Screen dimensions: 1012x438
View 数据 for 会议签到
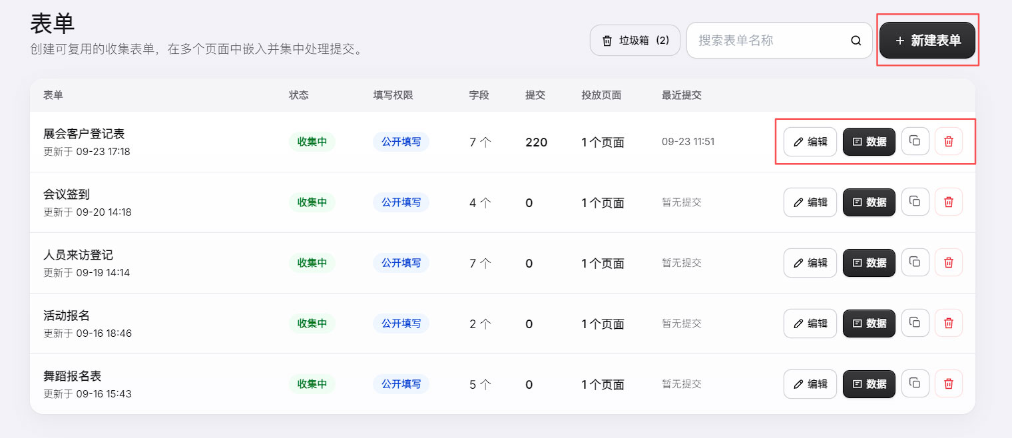869,202
